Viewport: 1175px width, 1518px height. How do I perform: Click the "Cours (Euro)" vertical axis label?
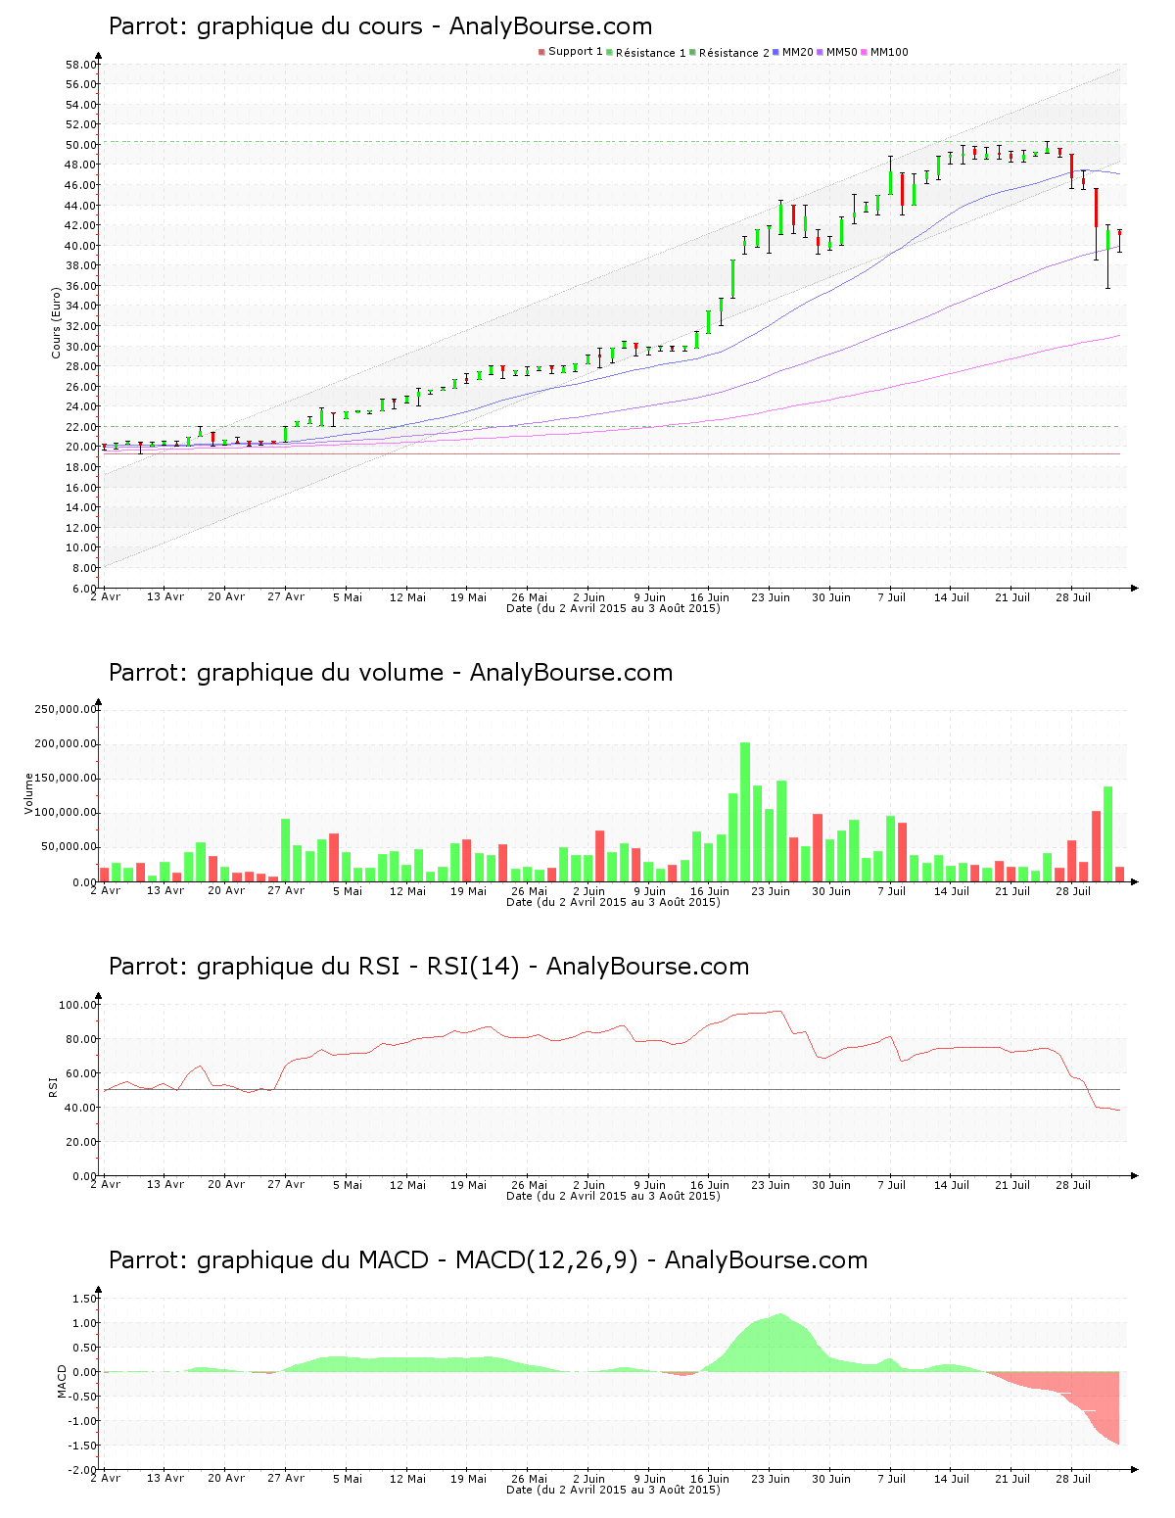click(57, 322)
